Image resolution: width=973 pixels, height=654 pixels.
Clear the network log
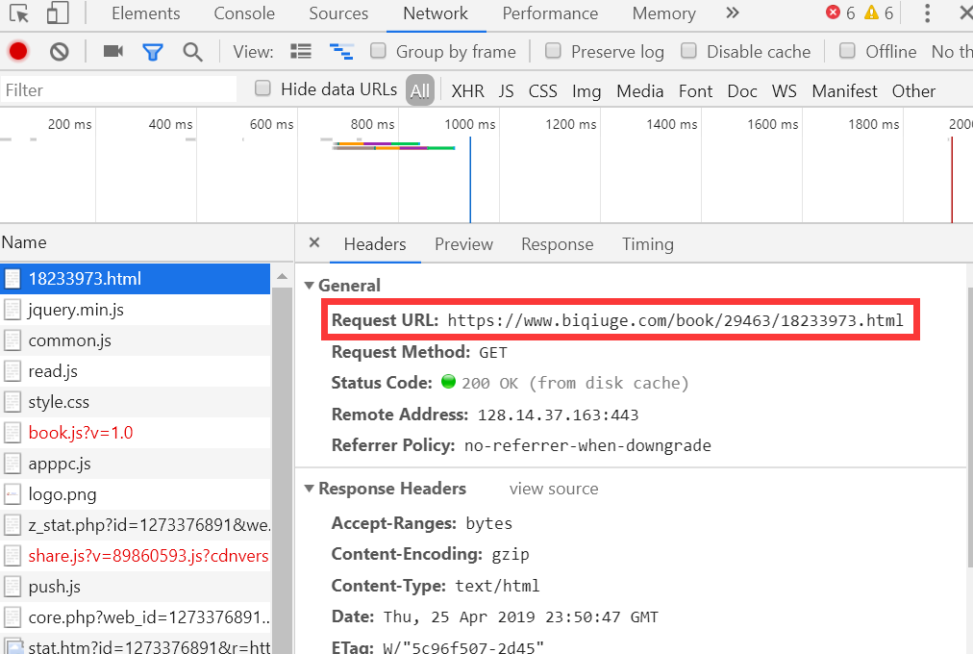pos(60,52)
